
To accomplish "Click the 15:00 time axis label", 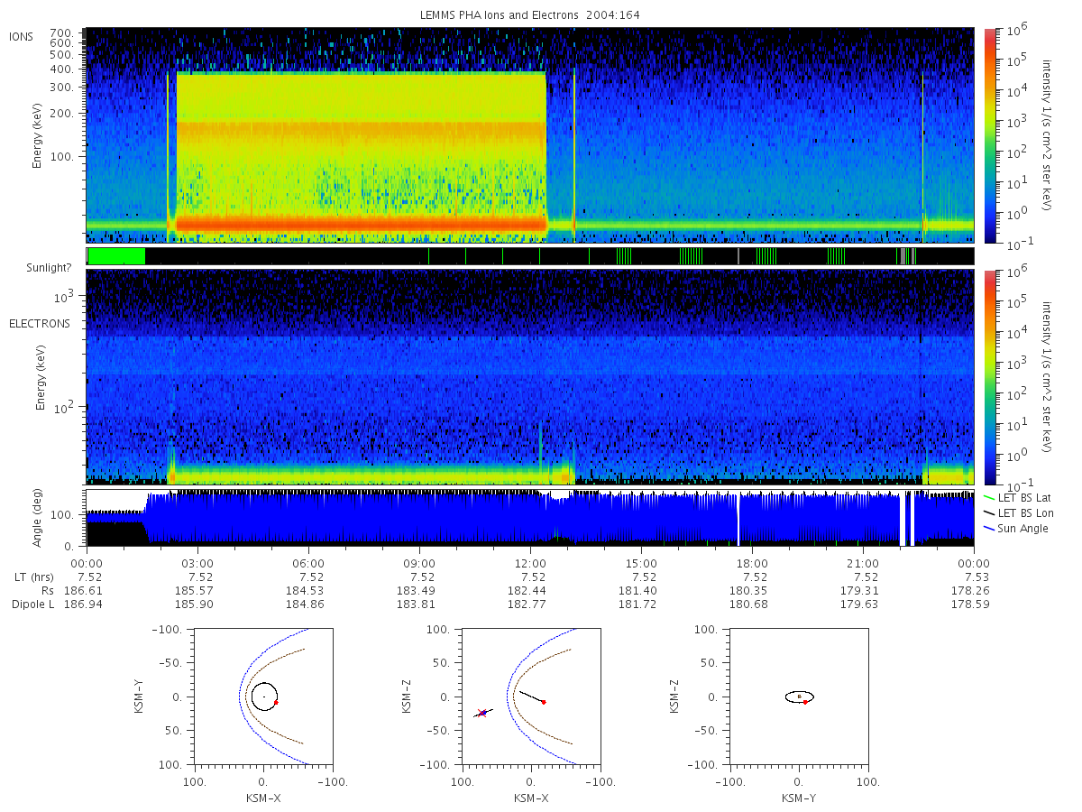I will point(641,563).
